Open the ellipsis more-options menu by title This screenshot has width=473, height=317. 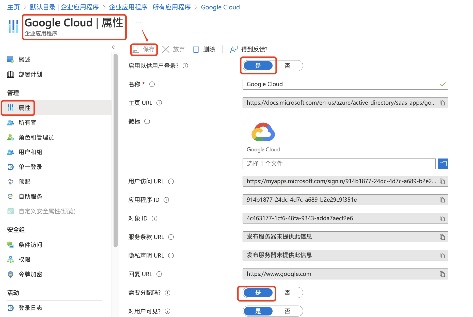coord(138,23)
